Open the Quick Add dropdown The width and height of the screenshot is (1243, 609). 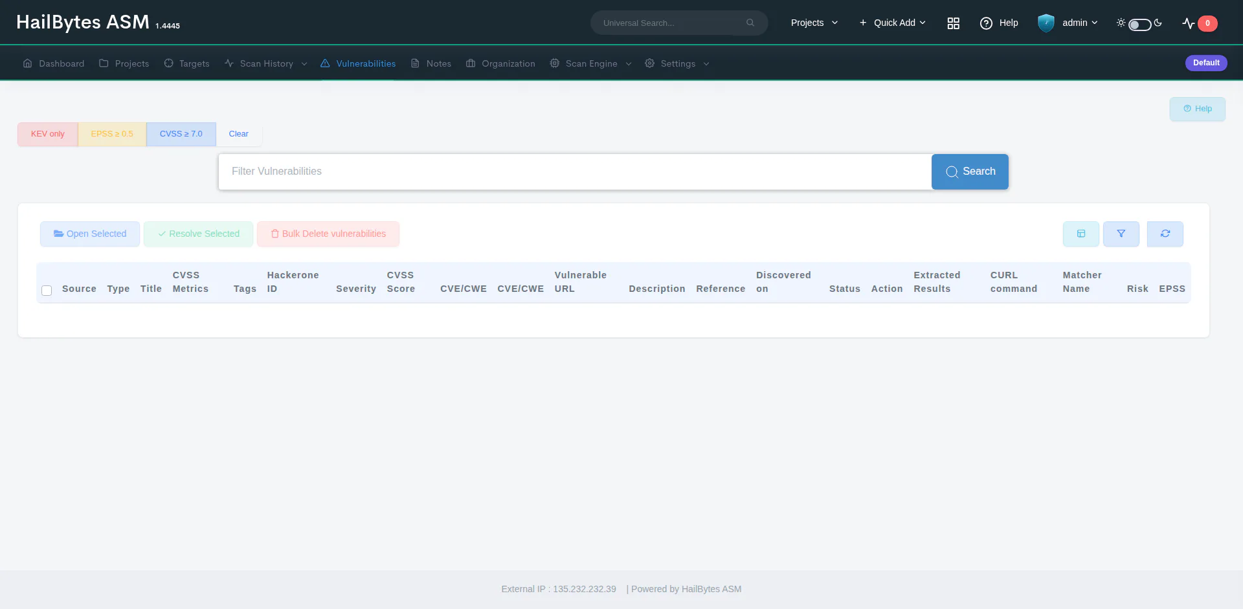click(x=892, y=23)
